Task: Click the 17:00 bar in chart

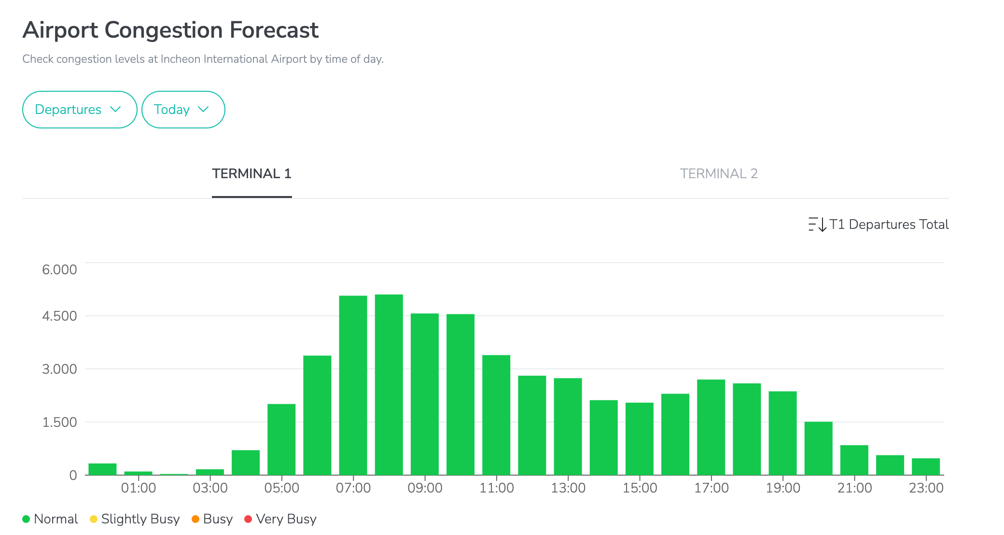Action: [x=711, y=427]
